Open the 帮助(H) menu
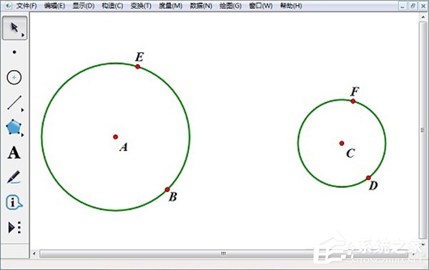Screen dimensions: 429x270 click(x=291, y=6)
